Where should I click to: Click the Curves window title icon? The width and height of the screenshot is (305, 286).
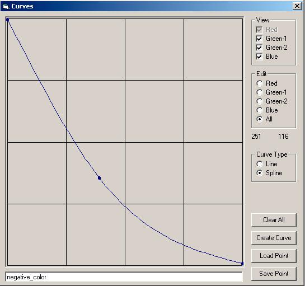tap(6, 6)
